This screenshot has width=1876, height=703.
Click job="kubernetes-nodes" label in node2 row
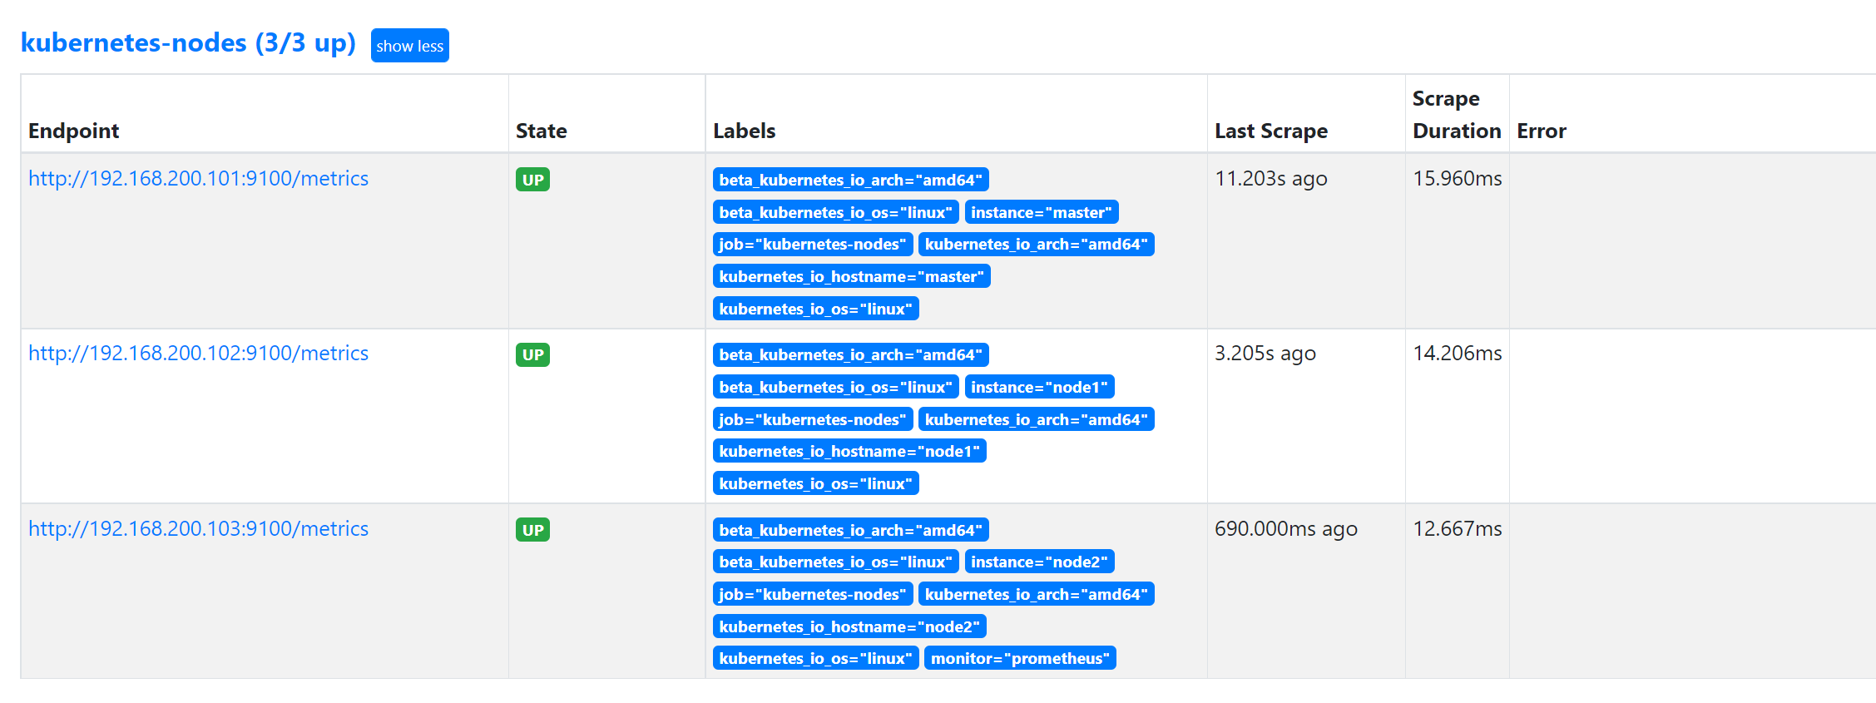click(813, 594)
